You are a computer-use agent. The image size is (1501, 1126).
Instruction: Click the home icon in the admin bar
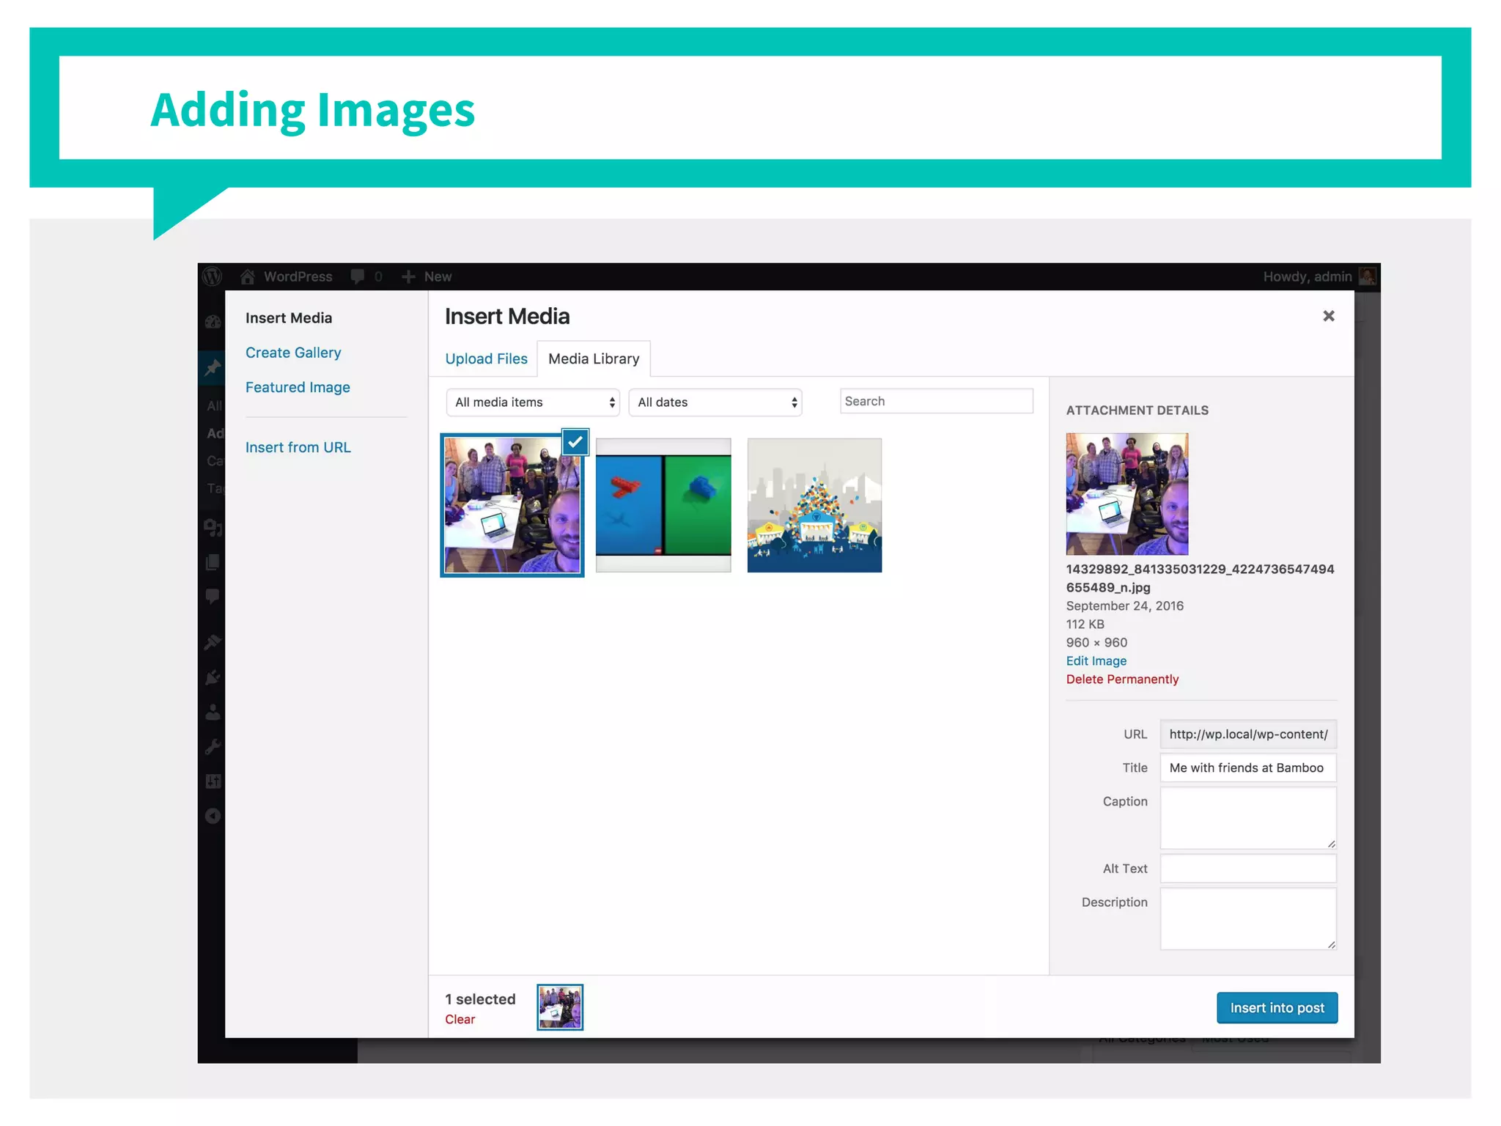coord(248,276)
